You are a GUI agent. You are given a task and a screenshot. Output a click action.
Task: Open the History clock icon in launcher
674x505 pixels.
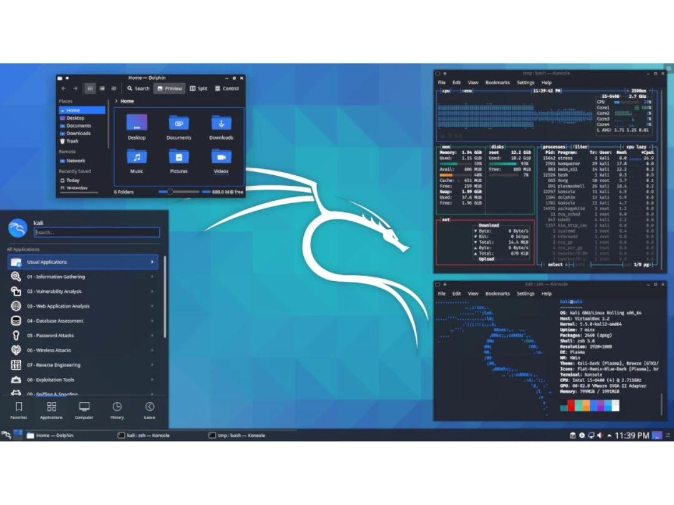coord(117,408)
